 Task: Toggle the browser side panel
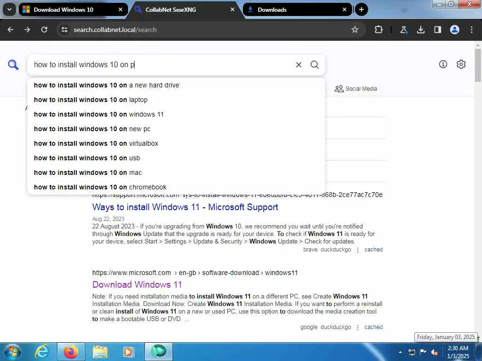pyautogui.click(x=438, y=30)
